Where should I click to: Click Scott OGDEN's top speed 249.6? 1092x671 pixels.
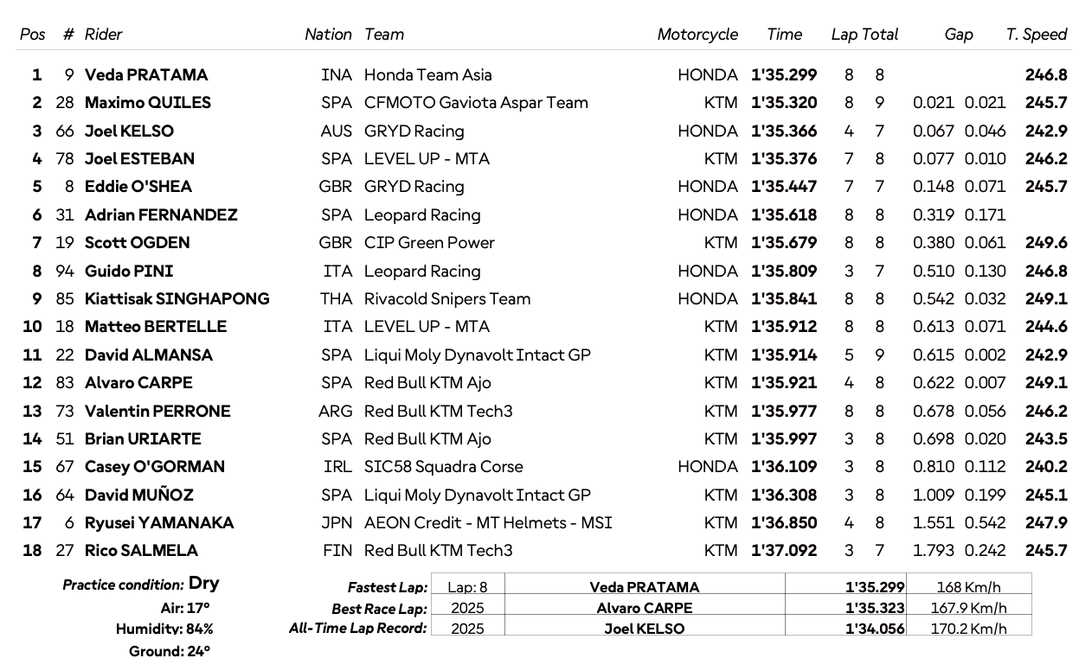coord(1046,243)
